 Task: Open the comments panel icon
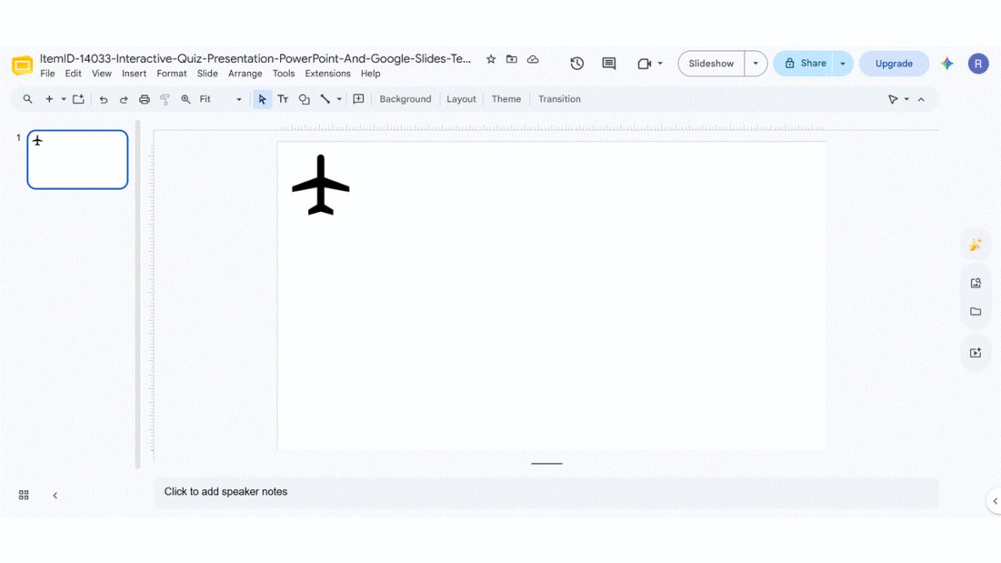pyautogui.click(x=609, y=64)
